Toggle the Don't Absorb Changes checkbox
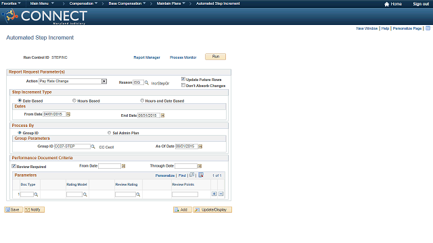Screen dimensions: 433x243 tap(183, 86)
